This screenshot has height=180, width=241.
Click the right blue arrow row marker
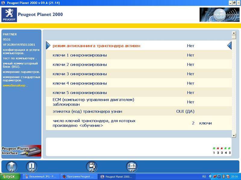pos(229,46)
